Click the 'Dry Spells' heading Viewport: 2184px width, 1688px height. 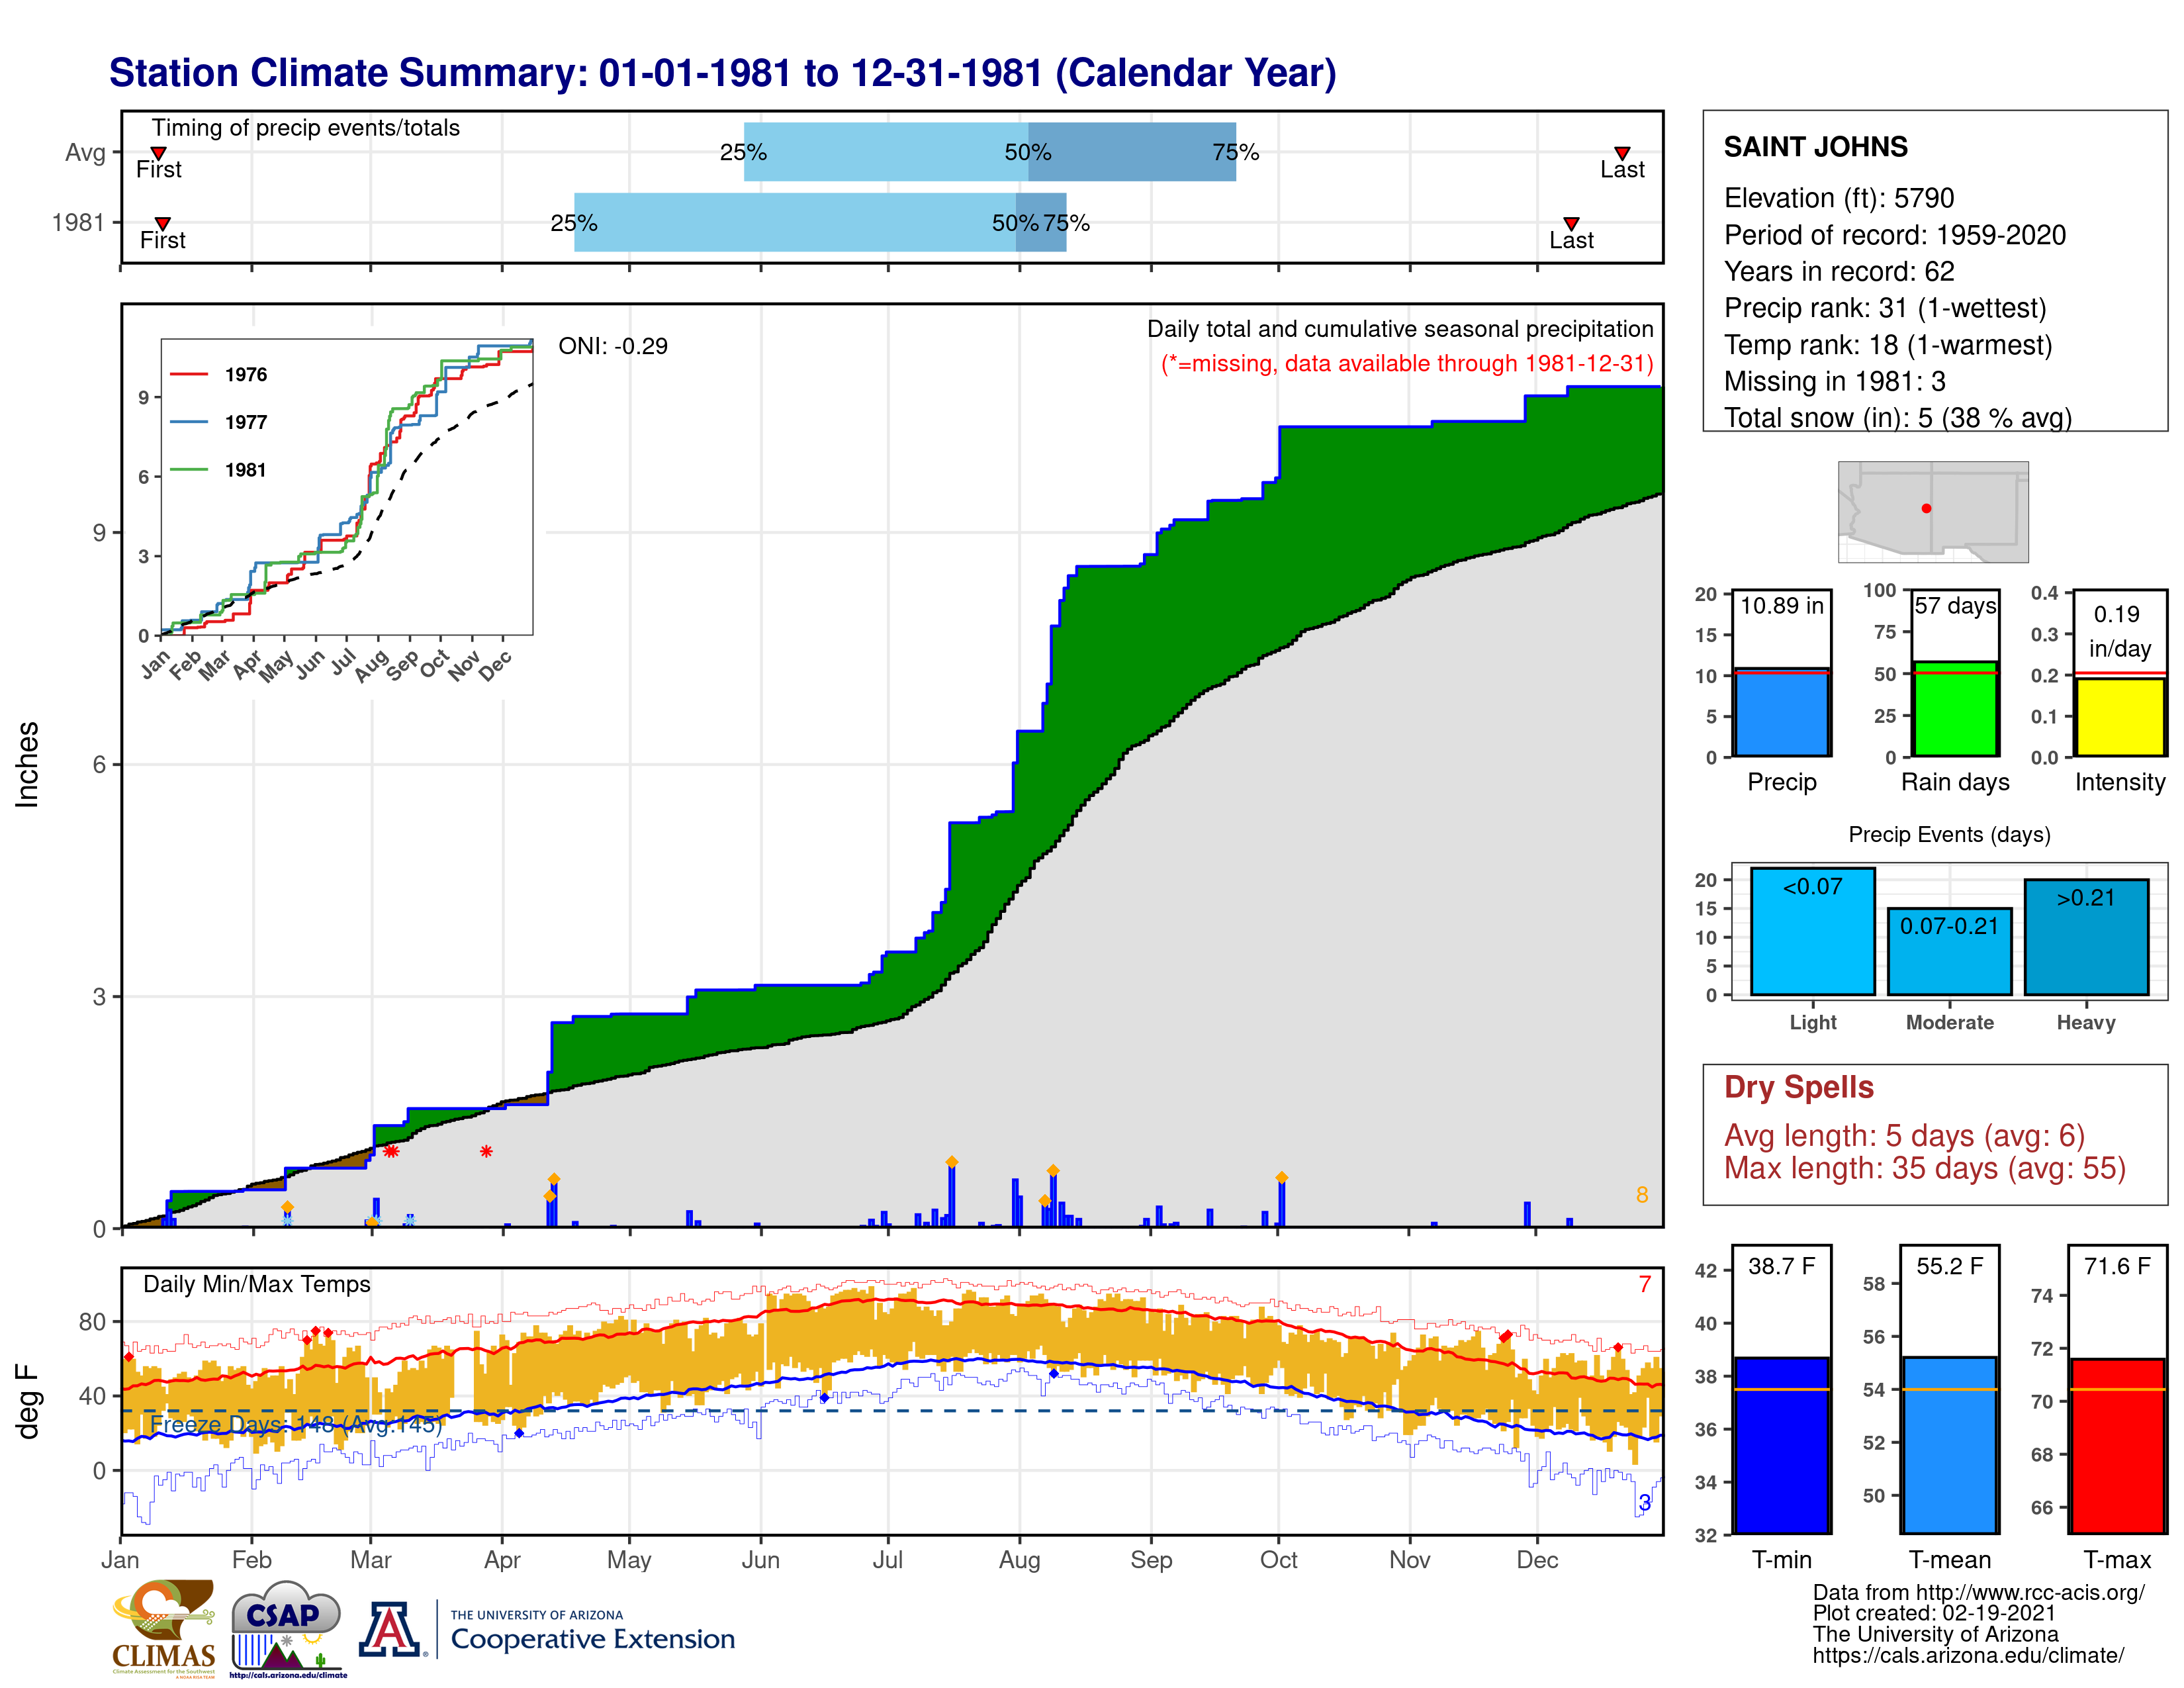click(x=1798, y=1087)
